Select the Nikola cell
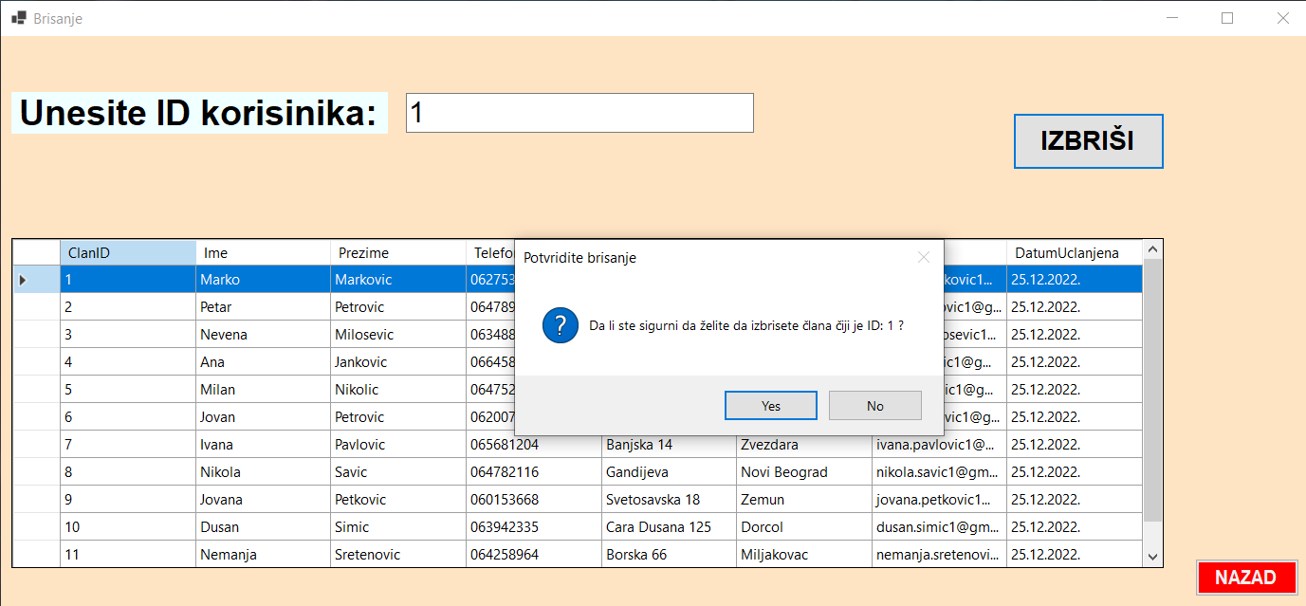1306x606 pixels. 263,472
